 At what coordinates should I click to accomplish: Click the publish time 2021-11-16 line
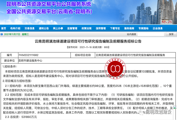[x=88, y=47]
